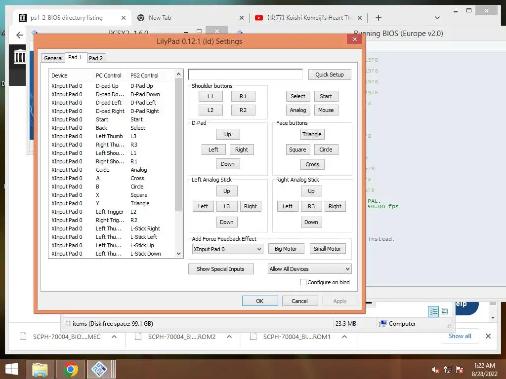
Task: Open the Windows Start menu
Action: 12,369
